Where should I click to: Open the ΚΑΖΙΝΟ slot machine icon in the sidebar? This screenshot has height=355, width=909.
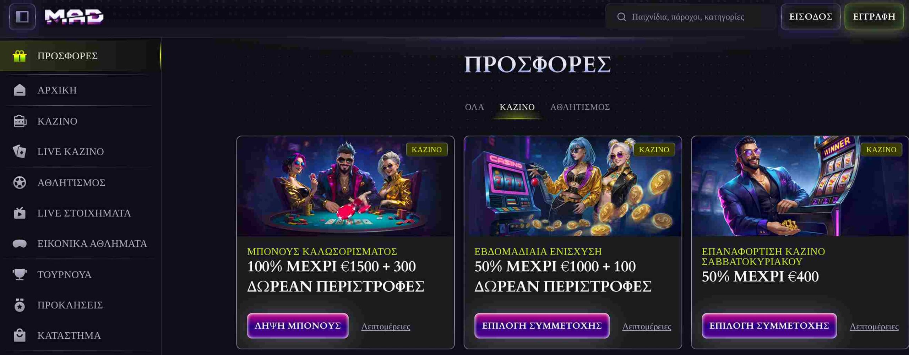coord(20,121)
